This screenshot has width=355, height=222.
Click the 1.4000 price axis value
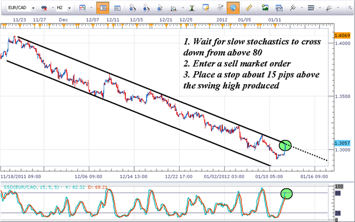[342, 43]
